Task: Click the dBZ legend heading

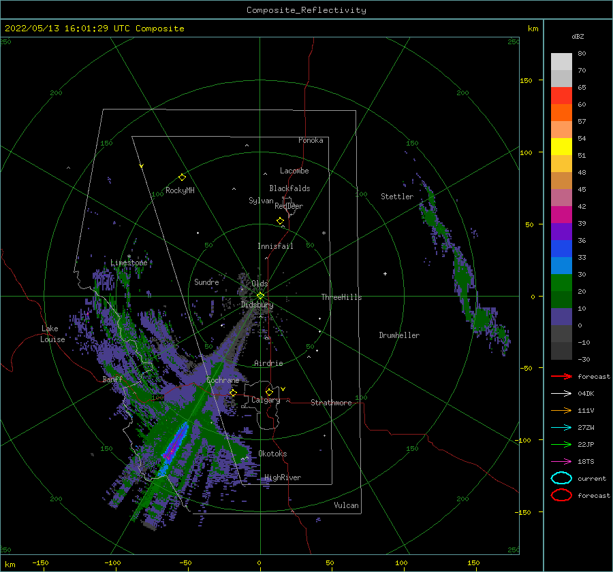Action: pos(578,36)
